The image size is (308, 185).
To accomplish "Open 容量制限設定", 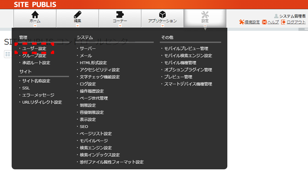I will (x=92, y=112).
